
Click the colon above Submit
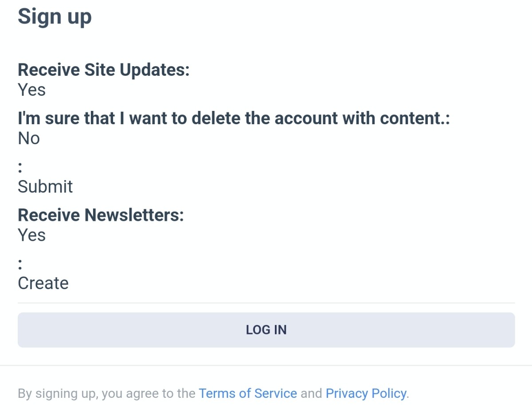tap(20, 168)
